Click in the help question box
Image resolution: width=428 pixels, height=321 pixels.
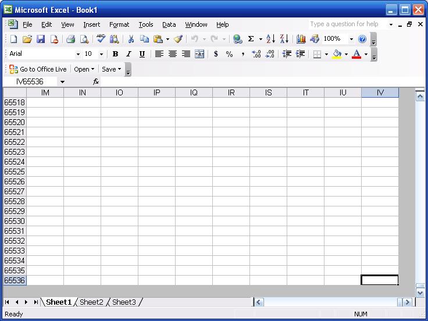(x=348, y=24)
